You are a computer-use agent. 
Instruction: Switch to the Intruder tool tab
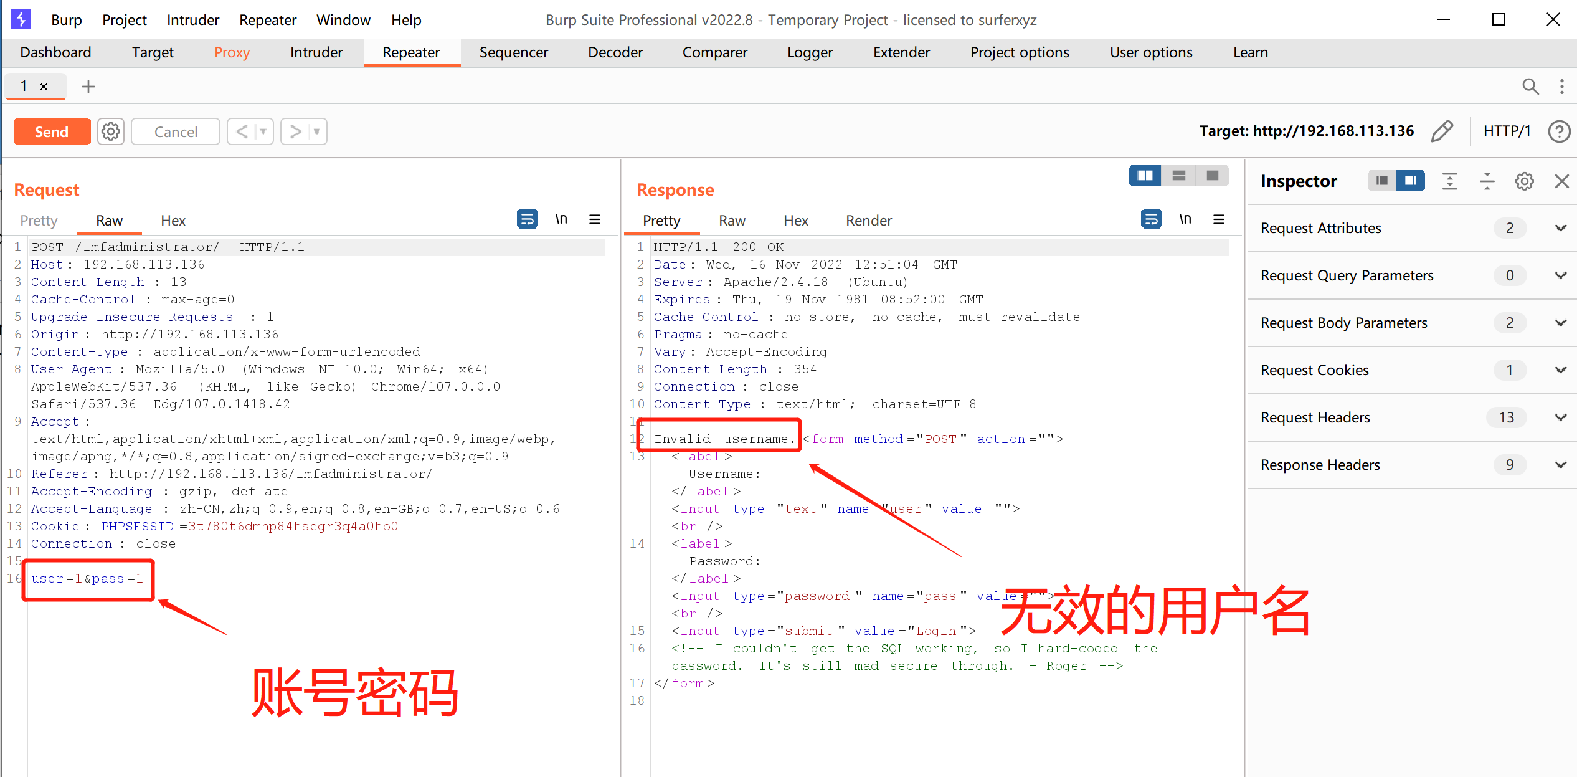(316, 52)
